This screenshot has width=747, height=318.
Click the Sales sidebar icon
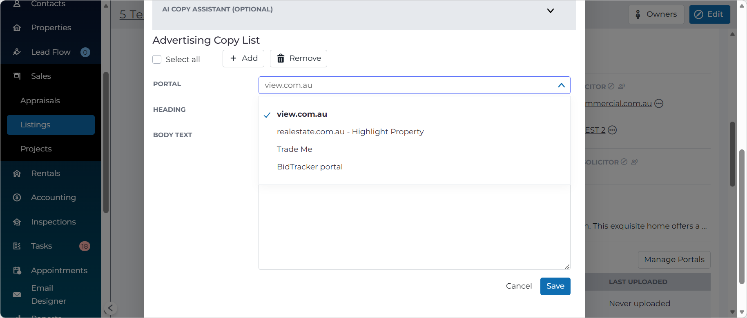click(x=17, y=76)
